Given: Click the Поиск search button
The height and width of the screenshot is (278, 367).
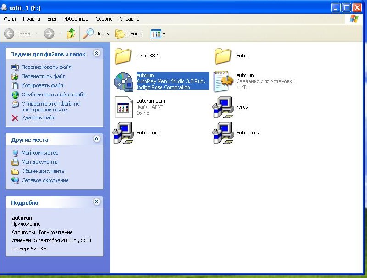Looking at the screenshot, I should (96, 33).
